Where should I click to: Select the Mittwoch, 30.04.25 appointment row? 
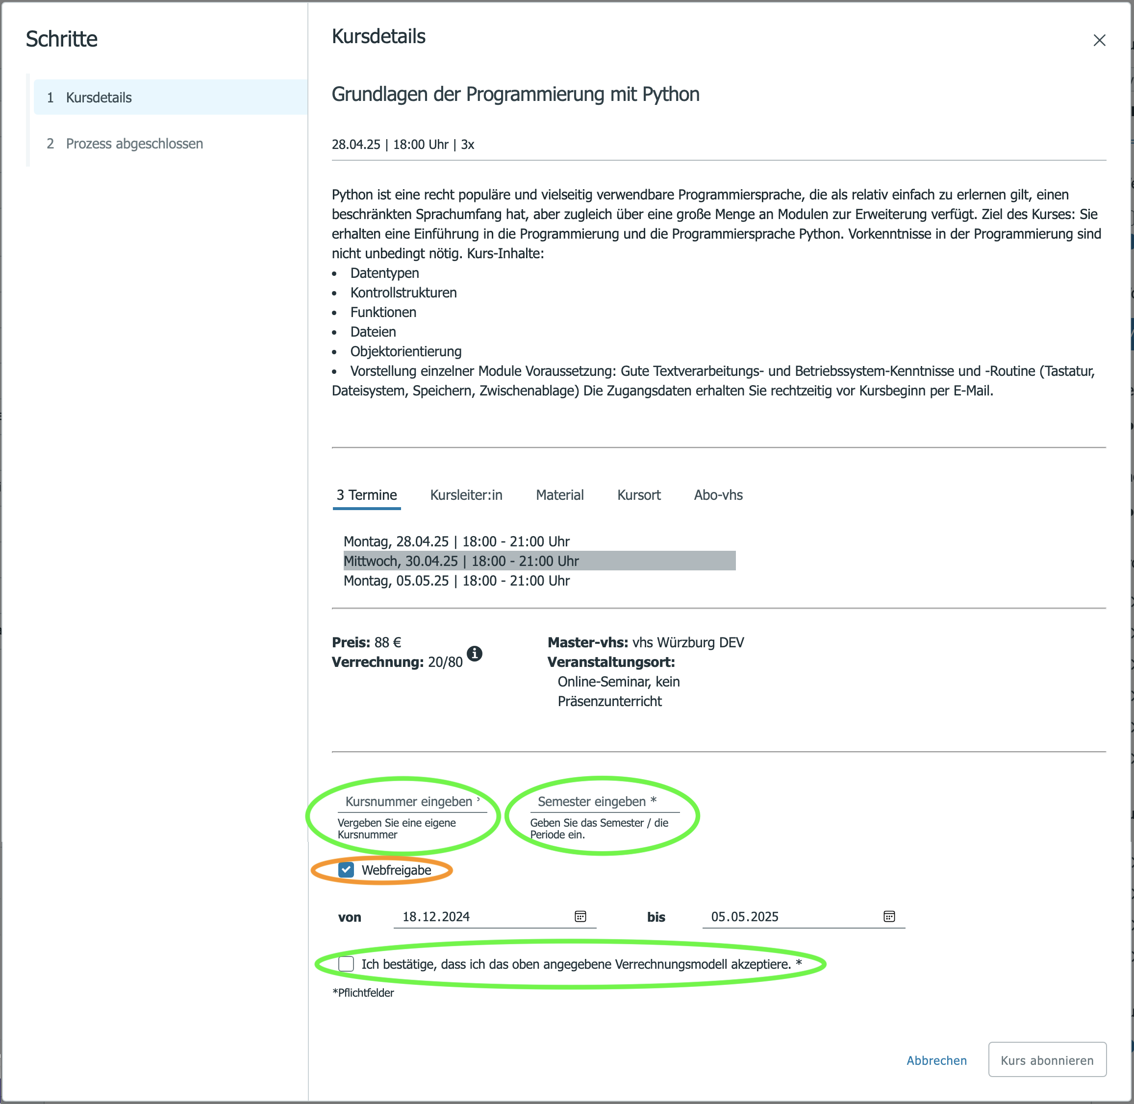pyautogui.click(x=539, y=561)
